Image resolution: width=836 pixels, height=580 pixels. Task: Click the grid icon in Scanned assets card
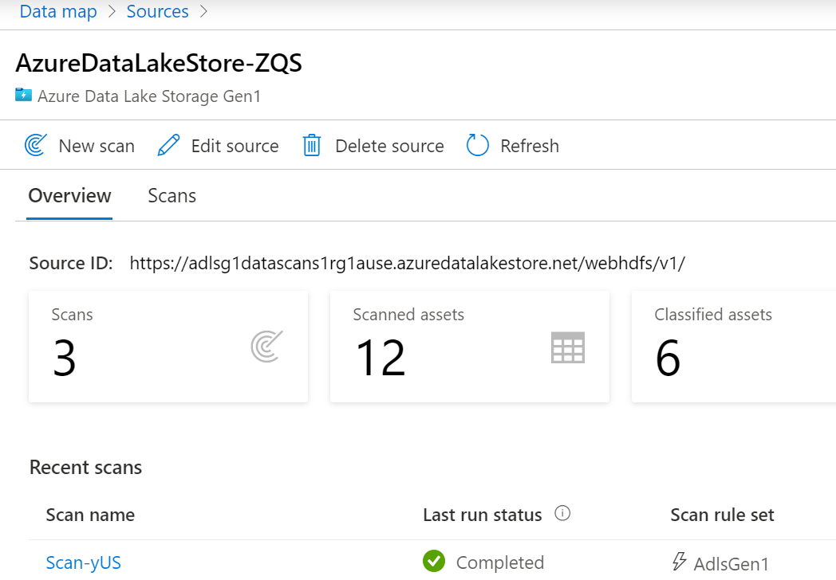tap(568, 347)
